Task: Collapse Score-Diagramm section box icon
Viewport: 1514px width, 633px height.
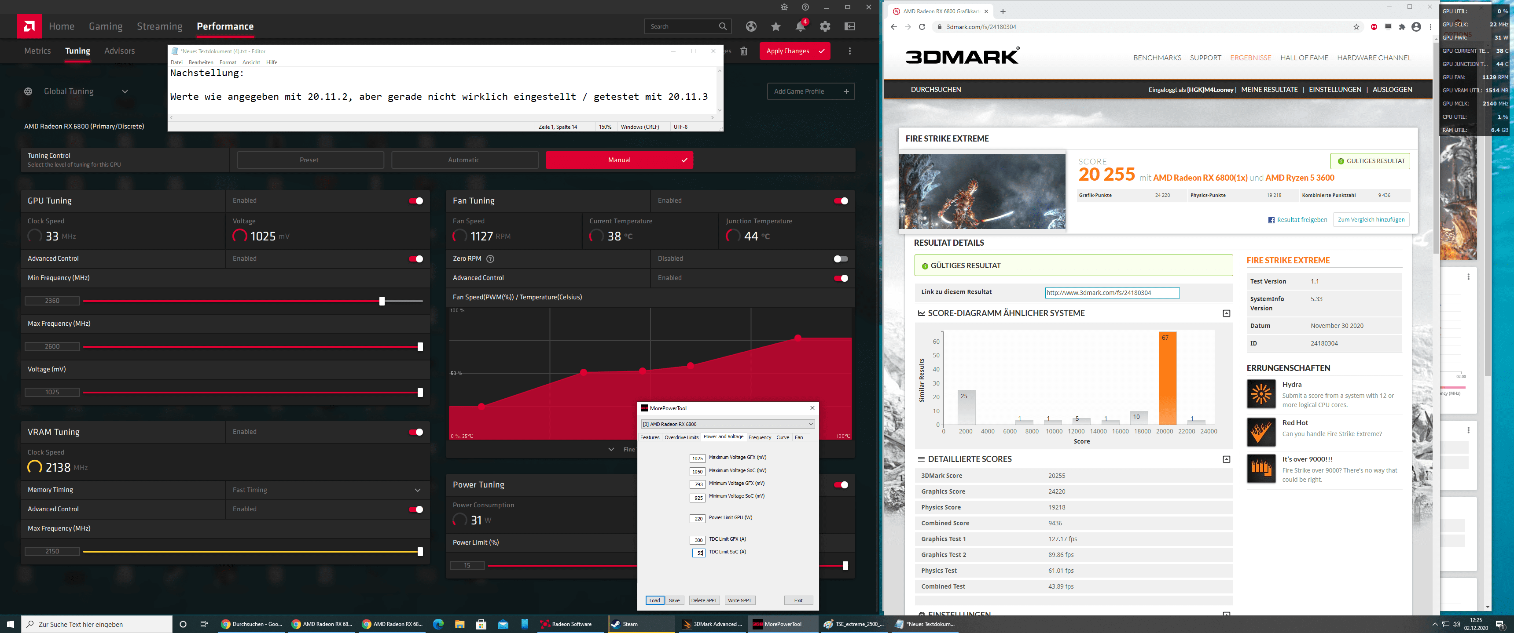Action: tap(1226, 313)
